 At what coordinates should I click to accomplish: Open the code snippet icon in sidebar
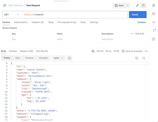coord(154,22)
